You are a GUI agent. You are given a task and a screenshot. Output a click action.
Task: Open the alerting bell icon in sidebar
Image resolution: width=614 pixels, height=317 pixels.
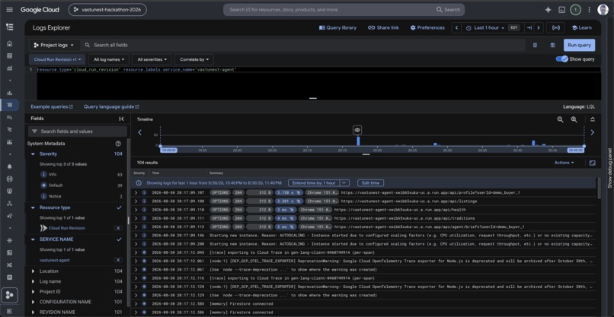[x=10, y=166]
